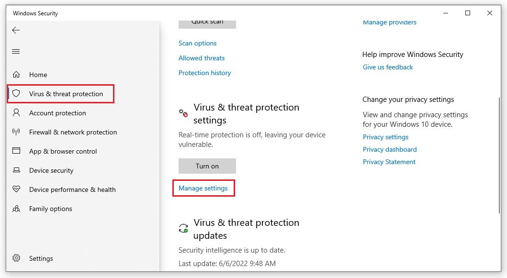
Task: Collapse the sidebar with the hamburger menu
Action: pos(16,51)
